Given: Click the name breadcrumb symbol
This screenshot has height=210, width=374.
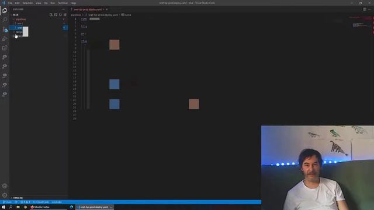Looking at the screenshot, I should pos(126,15).
